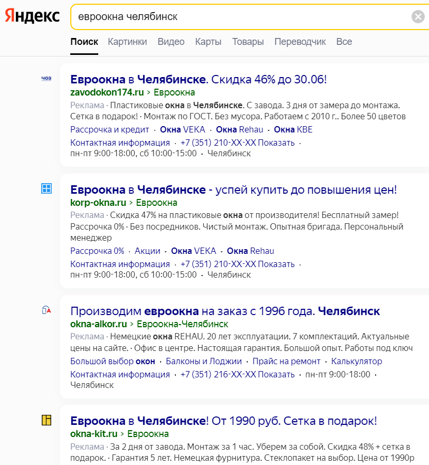This screenshot has height=465, width=429.
Task: Click the Yandex logo
Action: [32, 16]
